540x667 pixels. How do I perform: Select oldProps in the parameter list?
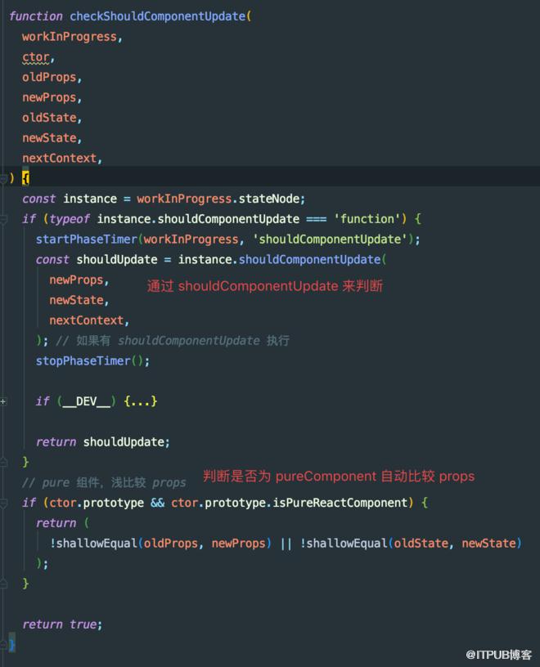[x=49, y=77]
